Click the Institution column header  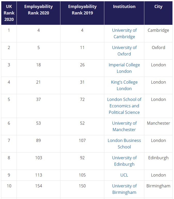pyautogui.click(x=124, y=13)
